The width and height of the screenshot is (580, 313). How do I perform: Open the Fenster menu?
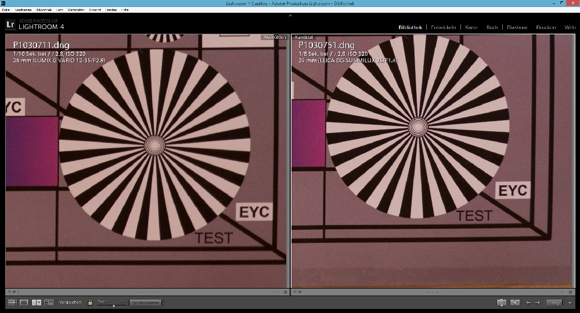[x=111, y=10]
